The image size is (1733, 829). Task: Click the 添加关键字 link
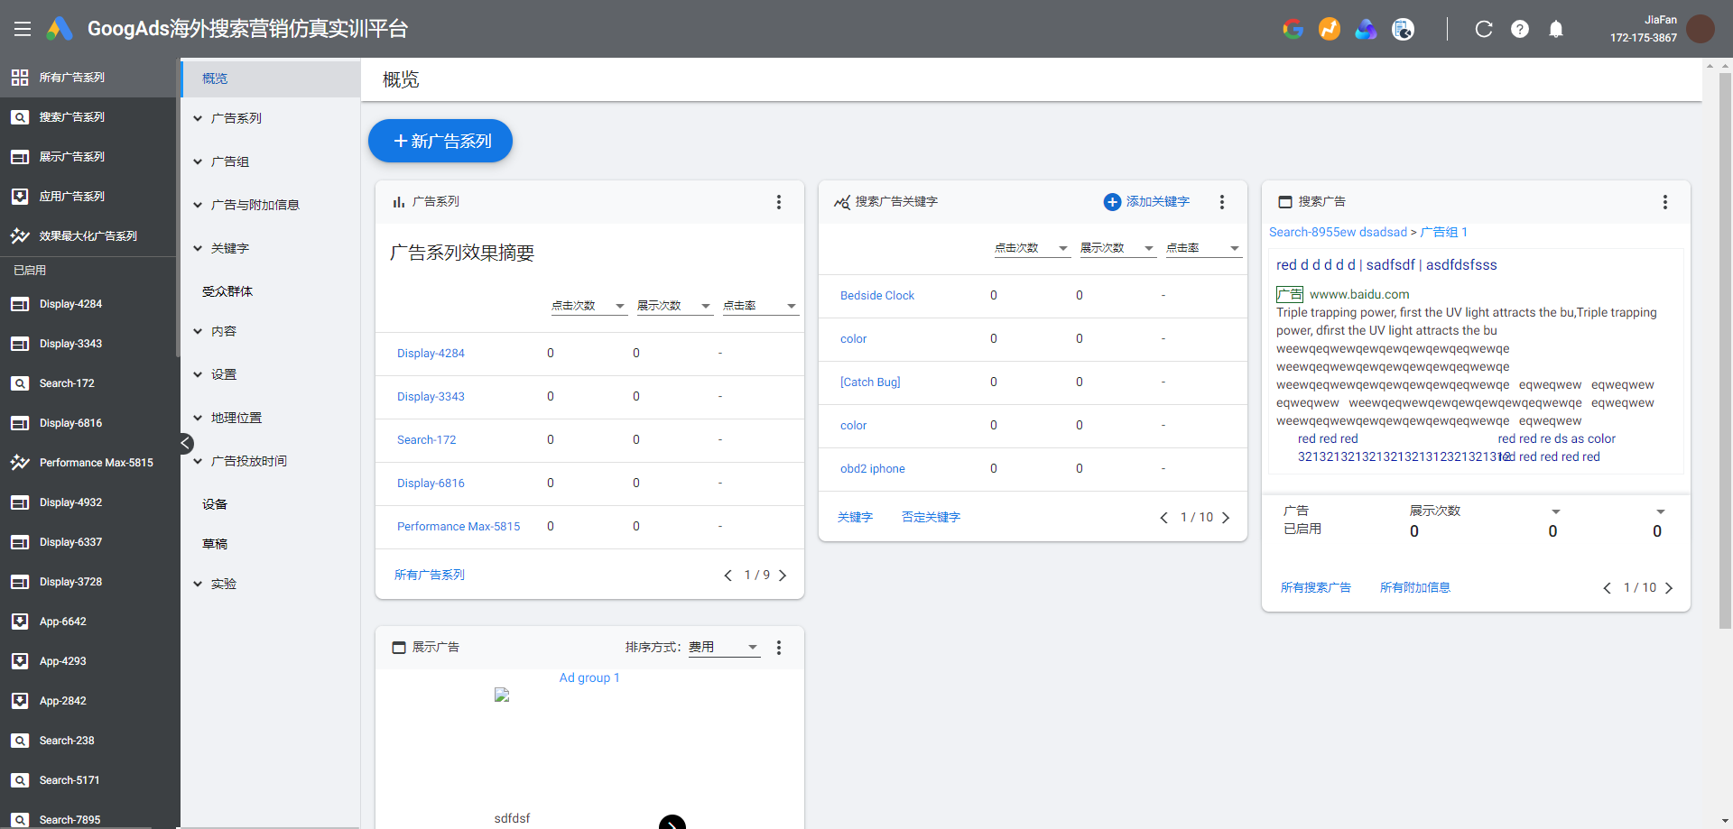pos(1147,202)
